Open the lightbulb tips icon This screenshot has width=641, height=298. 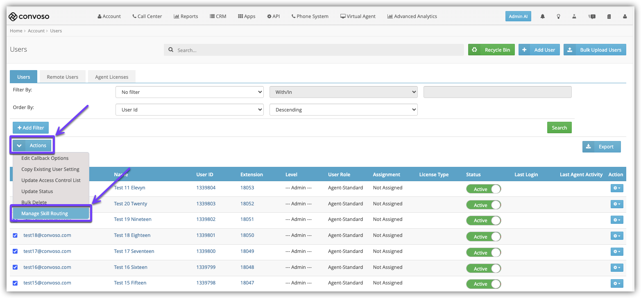pyautogui.click(x=558, y=16)
